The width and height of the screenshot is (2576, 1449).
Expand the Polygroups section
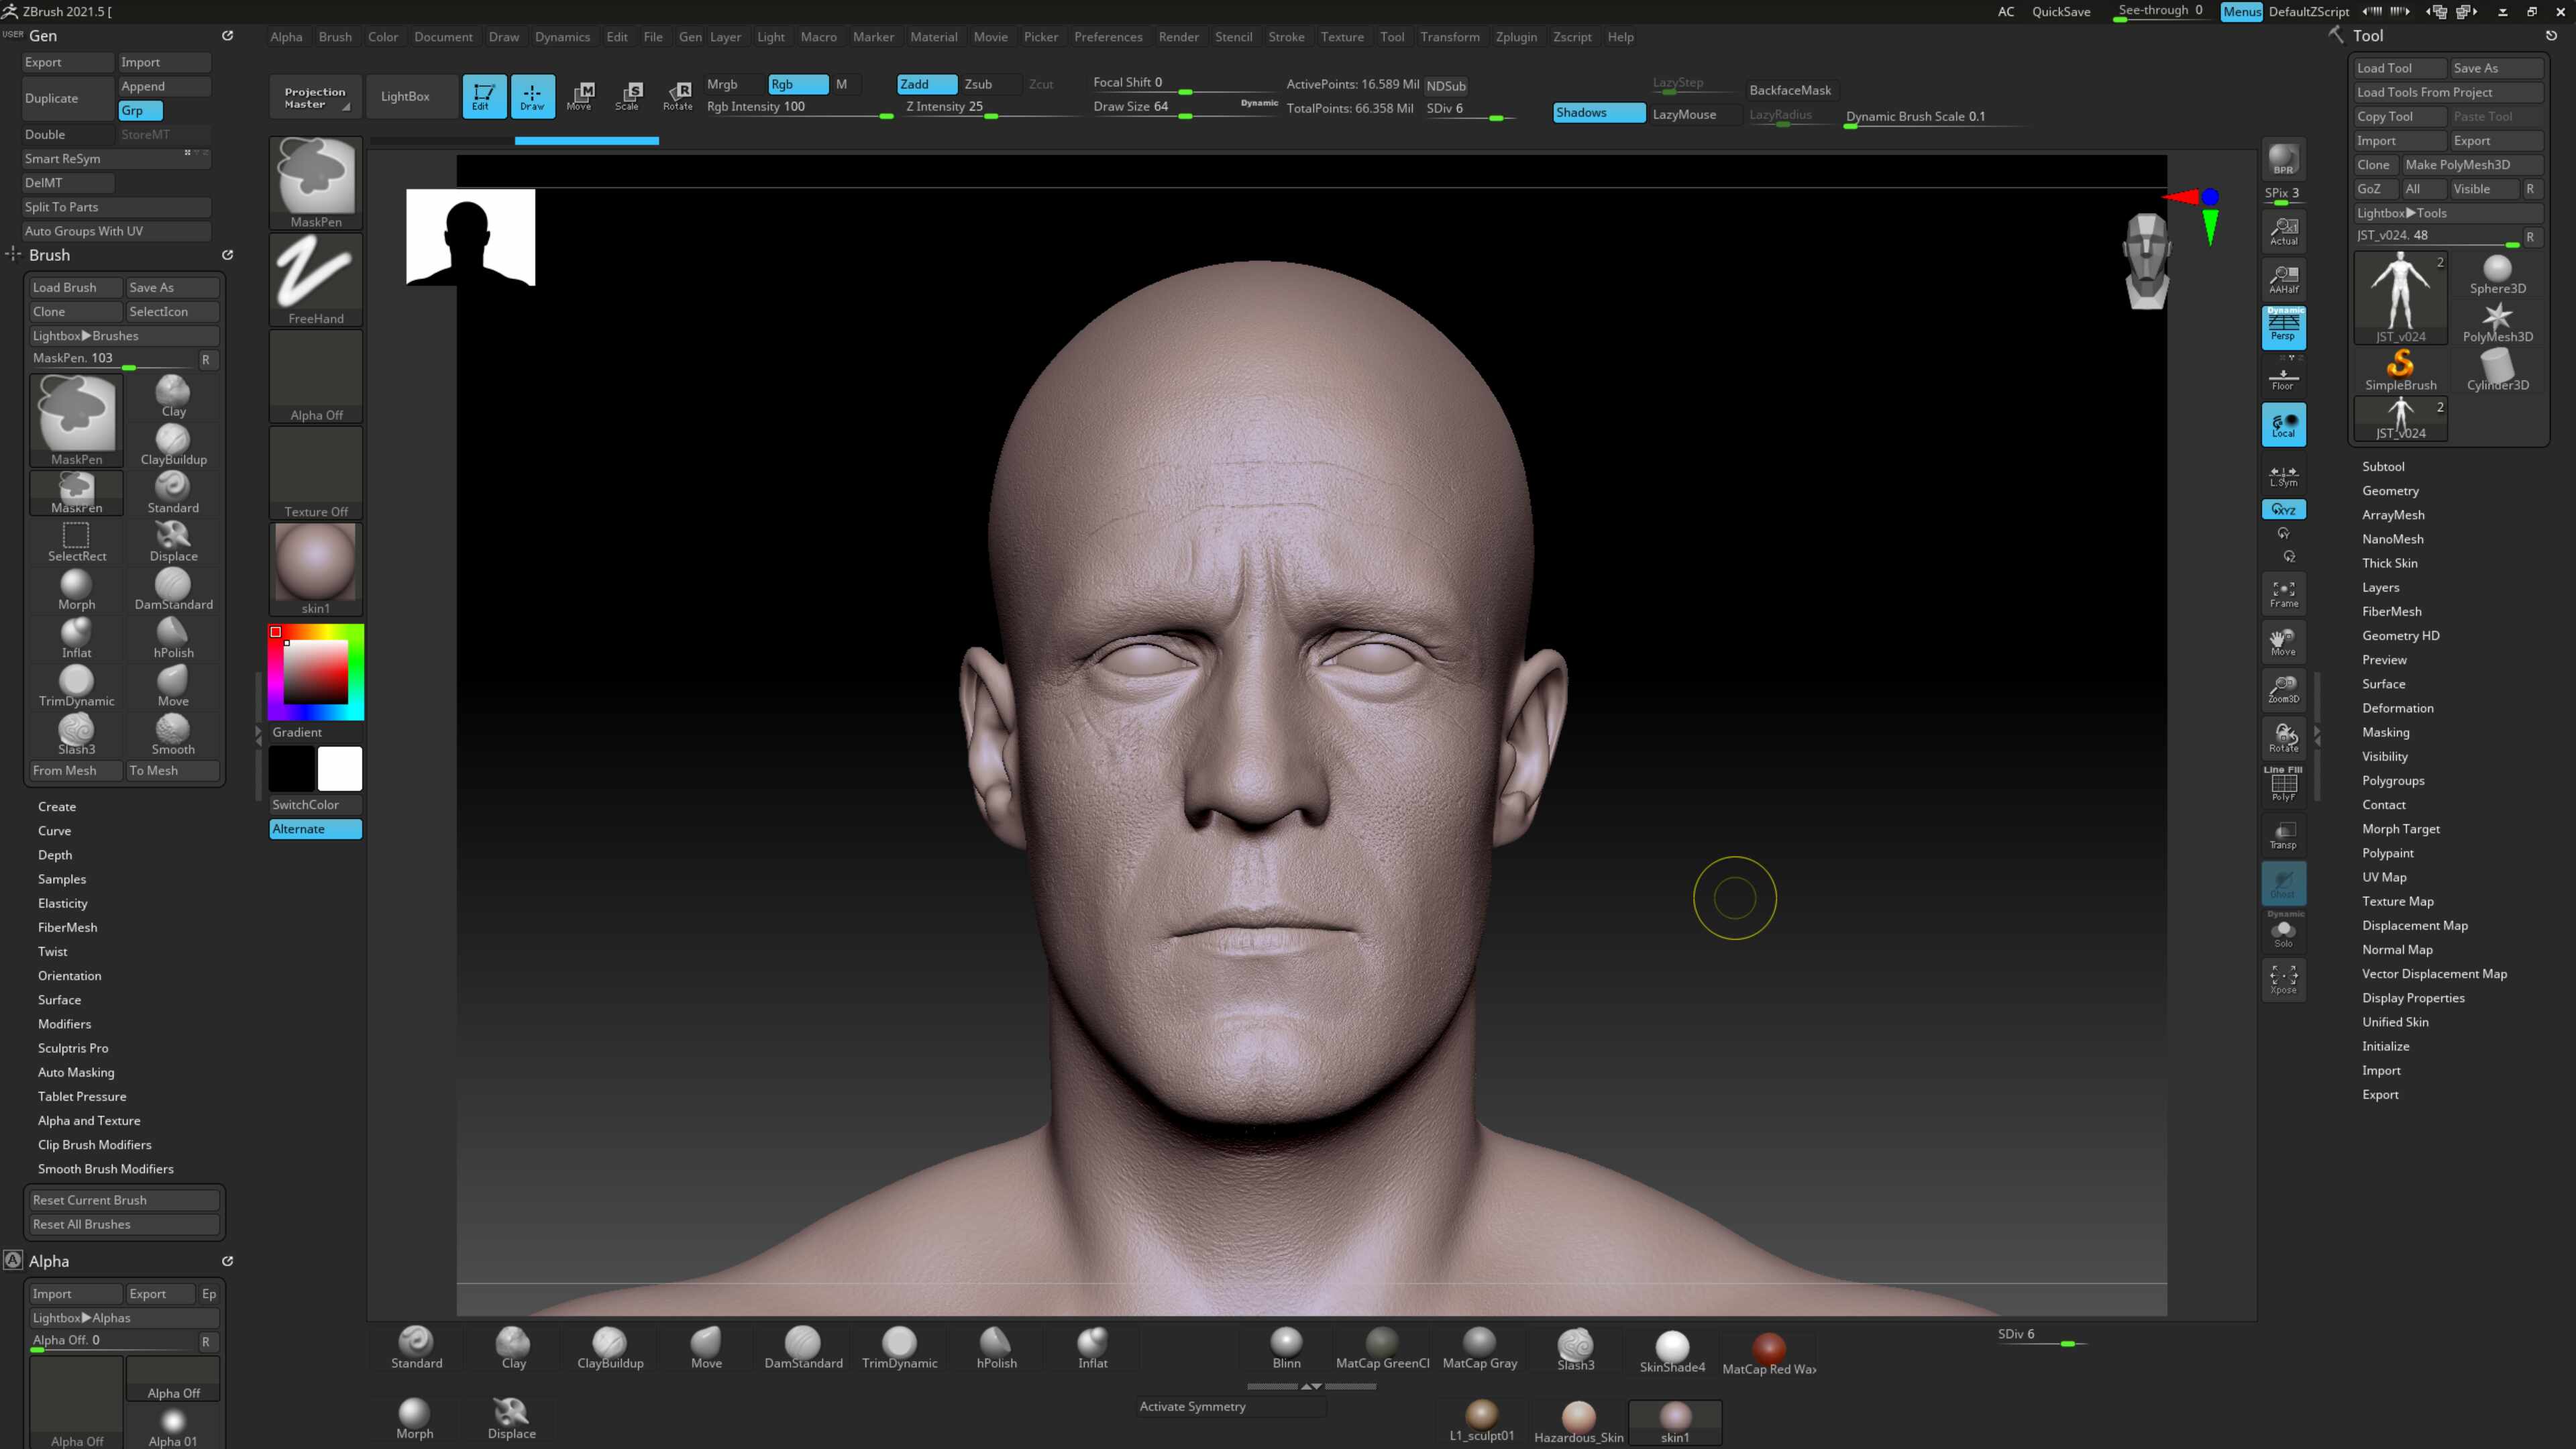click(2392, 780)
